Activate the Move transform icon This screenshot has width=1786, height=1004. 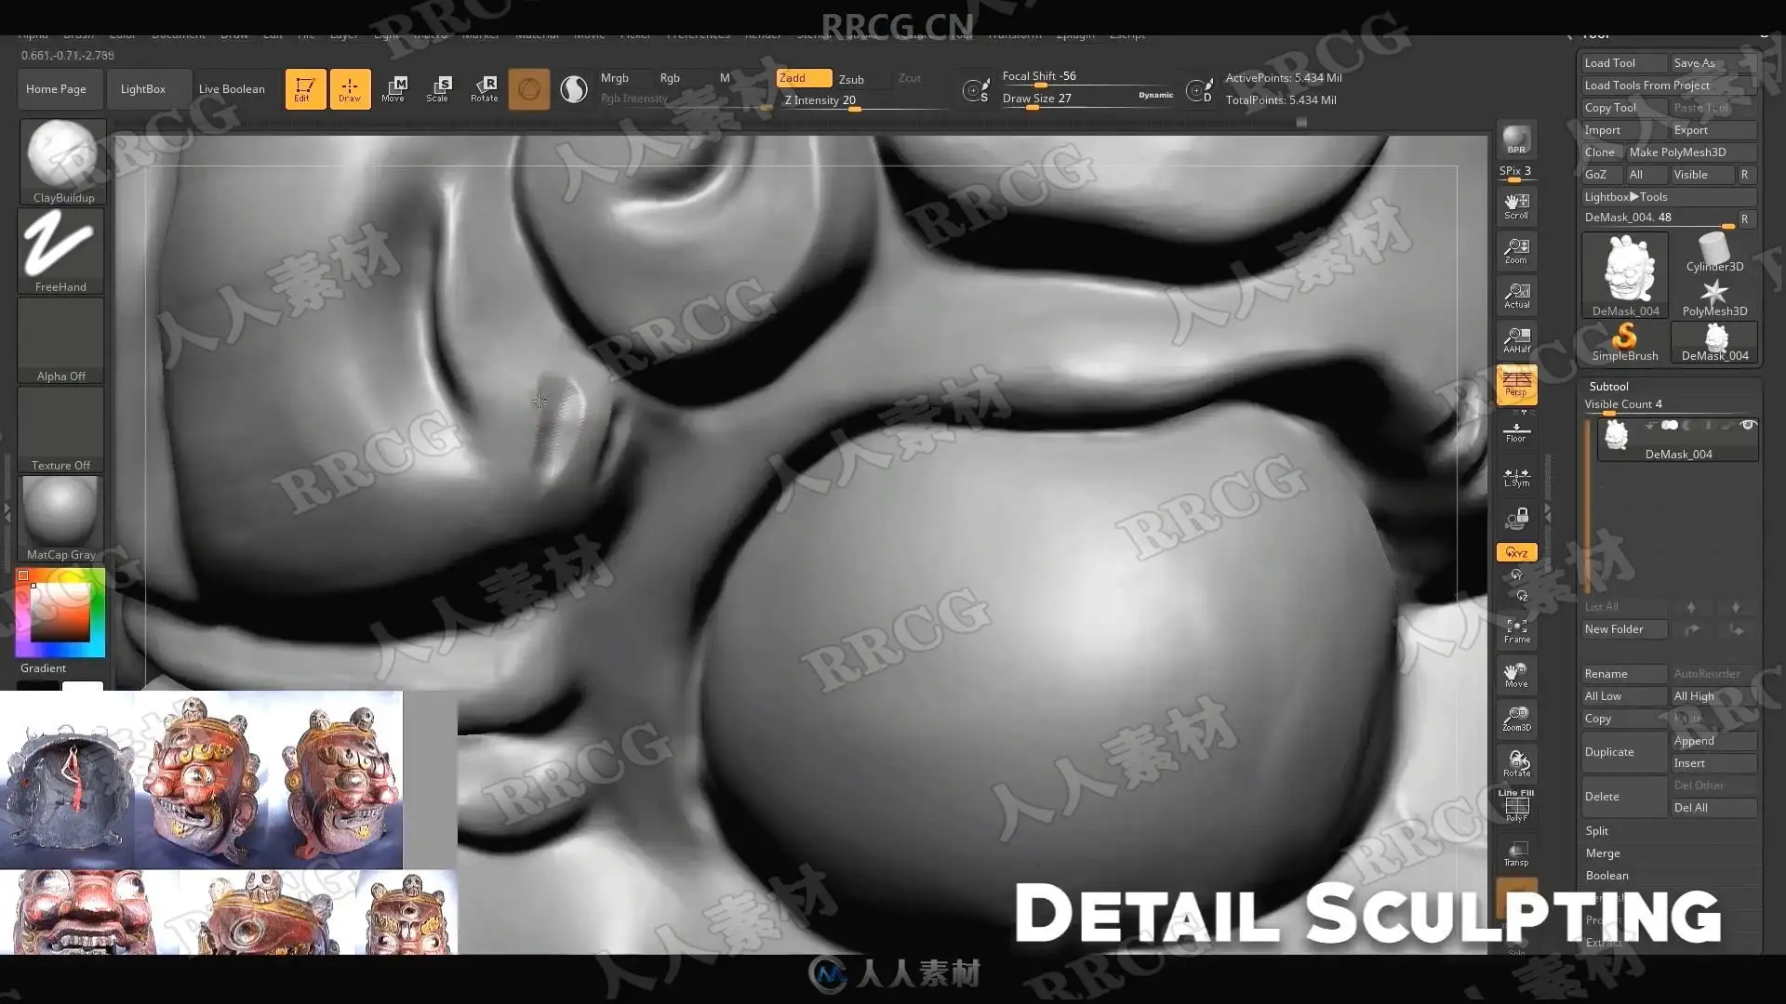[393, 89]
